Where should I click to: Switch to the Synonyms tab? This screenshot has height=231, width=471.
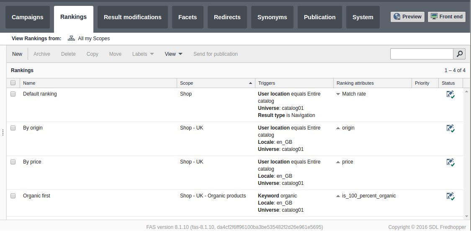tap(272, 17)
